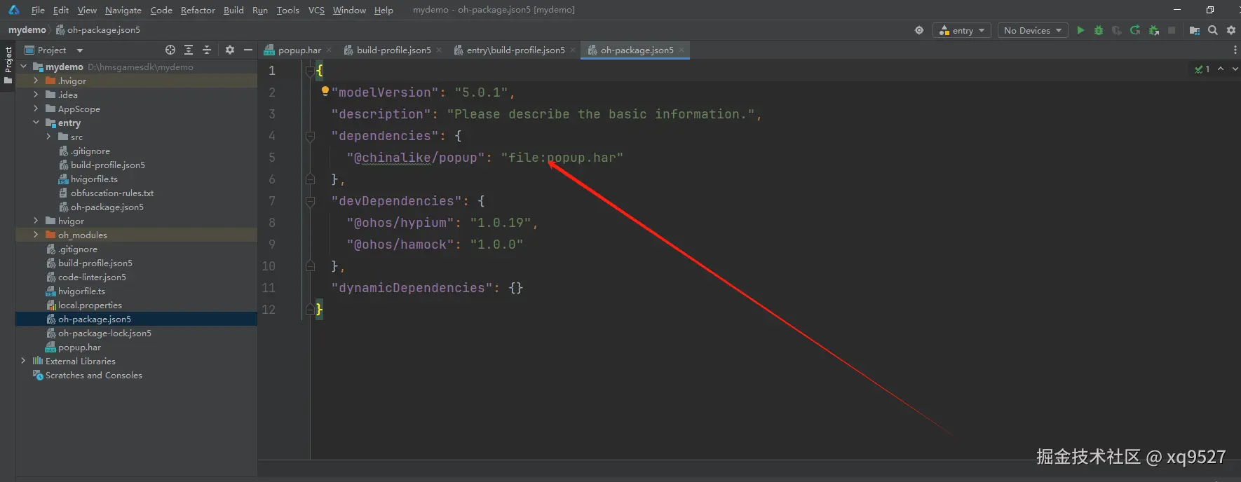This screenshot has width=1241, height=482.
Task: Close the entry\build-profile.json5 tab
Action: coord(573,50)
